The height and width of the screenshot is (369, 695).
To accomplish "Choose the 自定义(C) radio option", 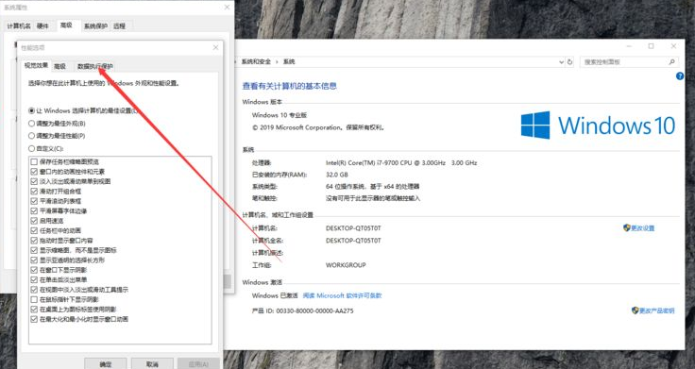I will point(46,148).
